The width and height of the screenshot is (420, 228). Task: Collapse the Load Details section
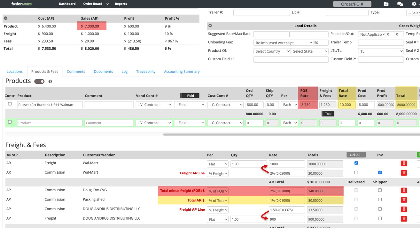click(x=210, y=26)
